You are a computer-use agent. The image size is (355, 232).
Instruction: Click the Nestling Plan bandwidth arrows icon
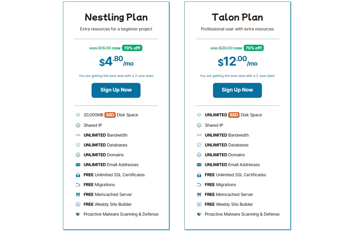(78, 135)
